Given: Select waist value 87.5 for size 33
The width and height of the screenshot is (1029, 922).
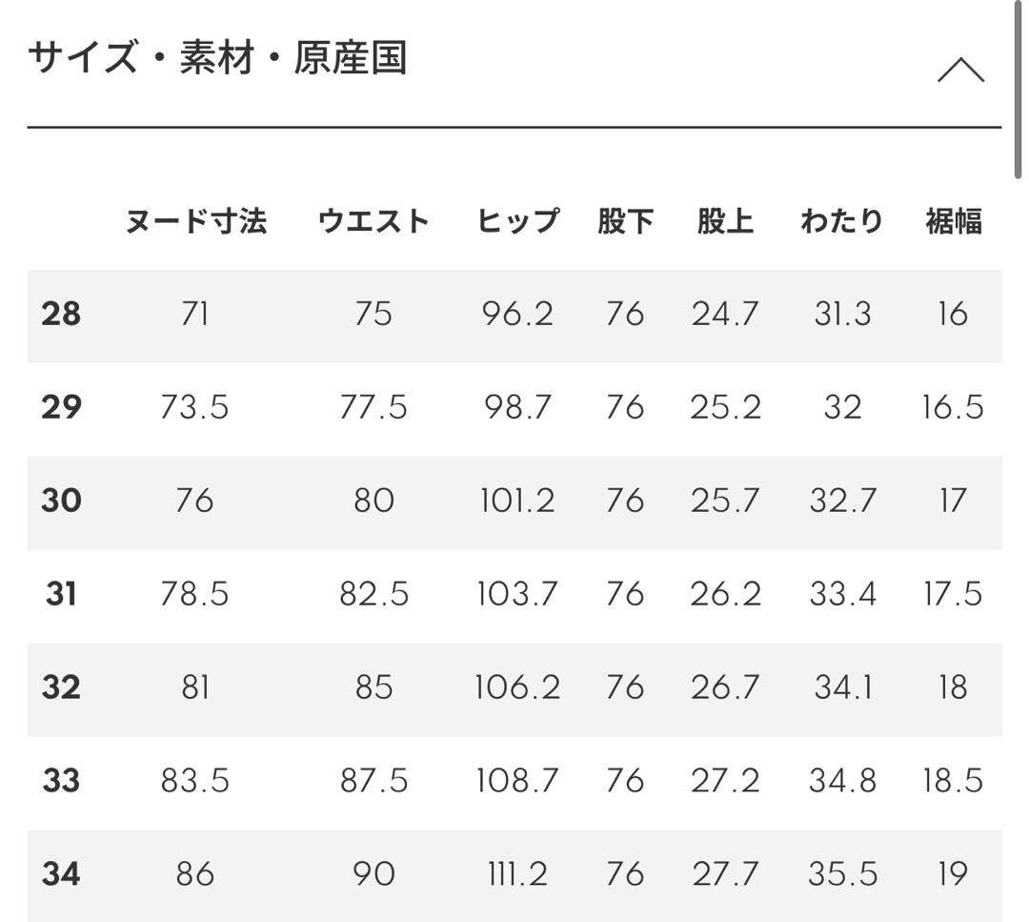Looking at the screenshot, I should (374, 779).
